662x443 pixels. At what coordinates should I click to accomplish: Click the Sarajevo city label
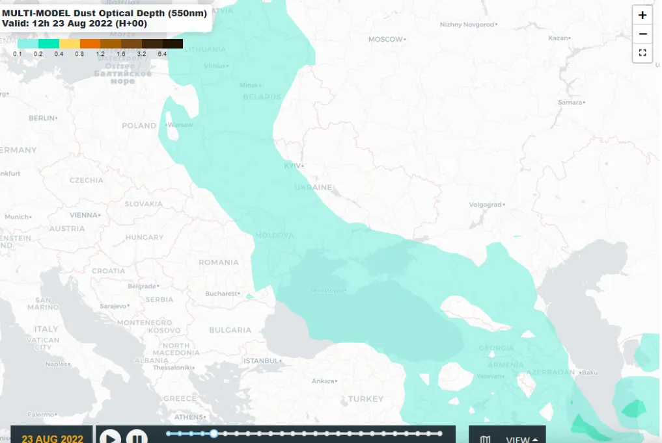(113, 306)
